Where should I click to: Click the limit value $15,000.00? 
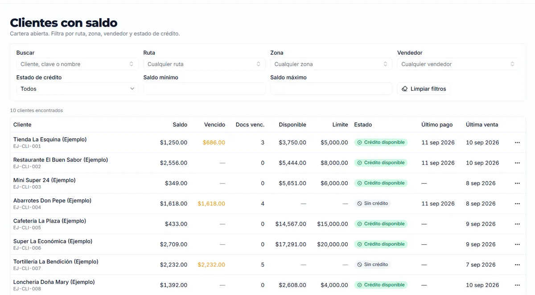[333, 224]
